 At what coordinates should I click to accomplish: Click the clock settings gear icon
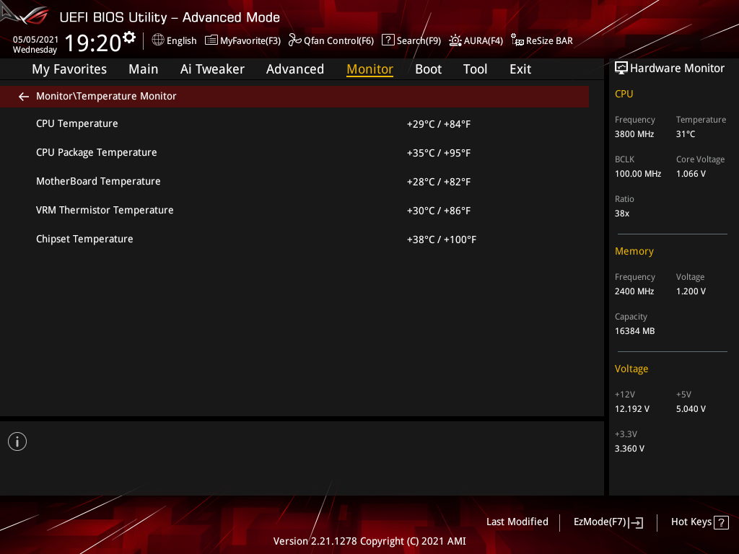pos(129,38)
